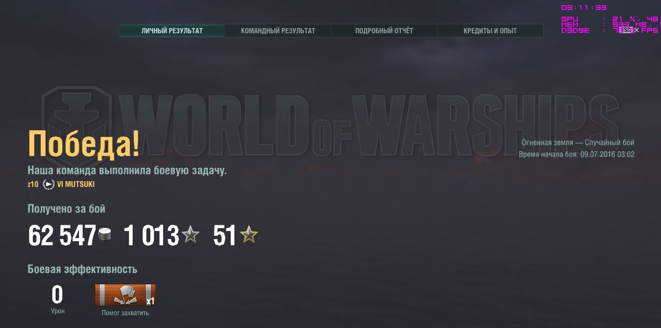The height and width of the screenshot is (328, 661).
Task: Click the Победа! headline
Action: coord(84,144)
